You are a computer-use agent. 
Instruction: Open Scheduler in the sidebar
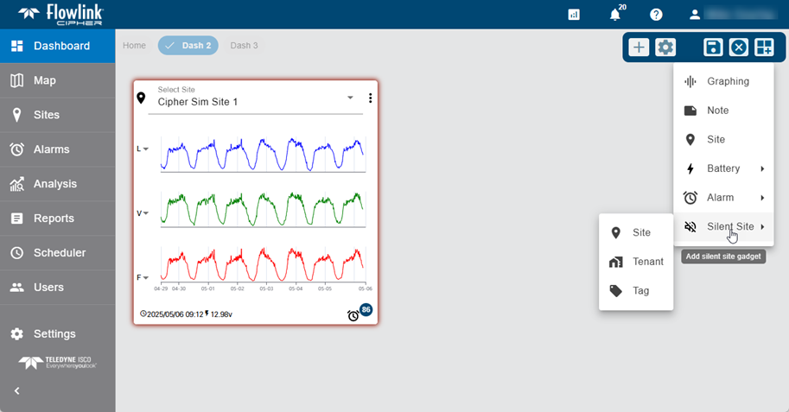pyautogui.click(x=58, y=253)
